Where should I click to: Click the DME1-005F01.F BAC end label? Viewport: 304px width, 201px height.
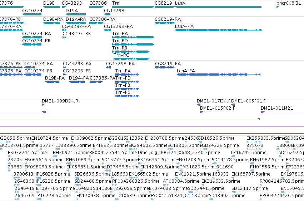(x=248, y=101)
